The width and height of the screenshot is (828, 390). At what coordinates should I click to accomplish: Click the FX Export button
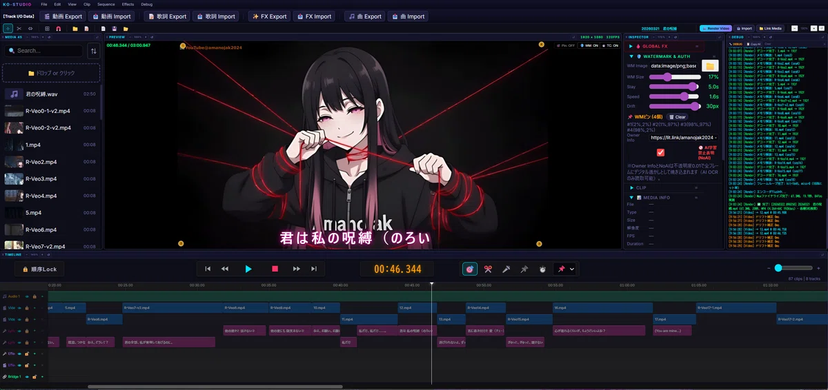tap(269, 17)
